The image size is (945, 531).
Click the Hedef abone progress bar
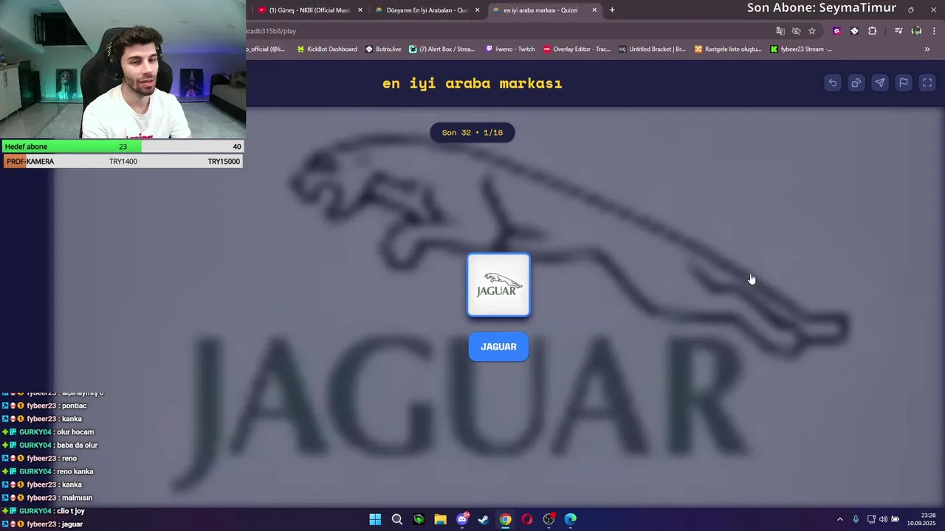[x=123, y=147]
